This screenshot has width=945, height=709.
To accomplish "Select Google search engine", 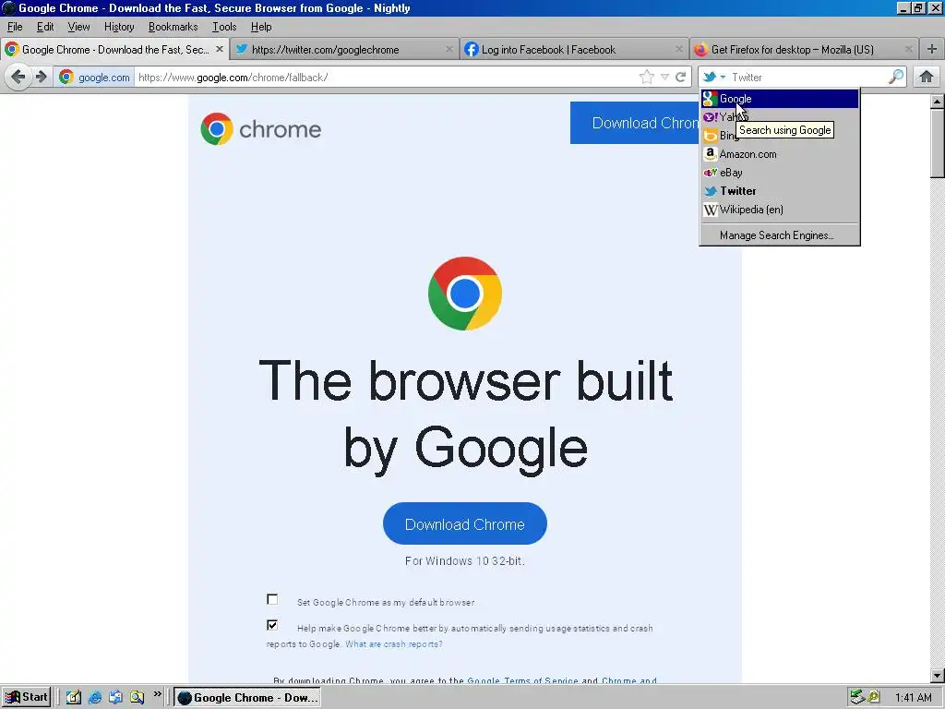I will [x=780, y=99].
